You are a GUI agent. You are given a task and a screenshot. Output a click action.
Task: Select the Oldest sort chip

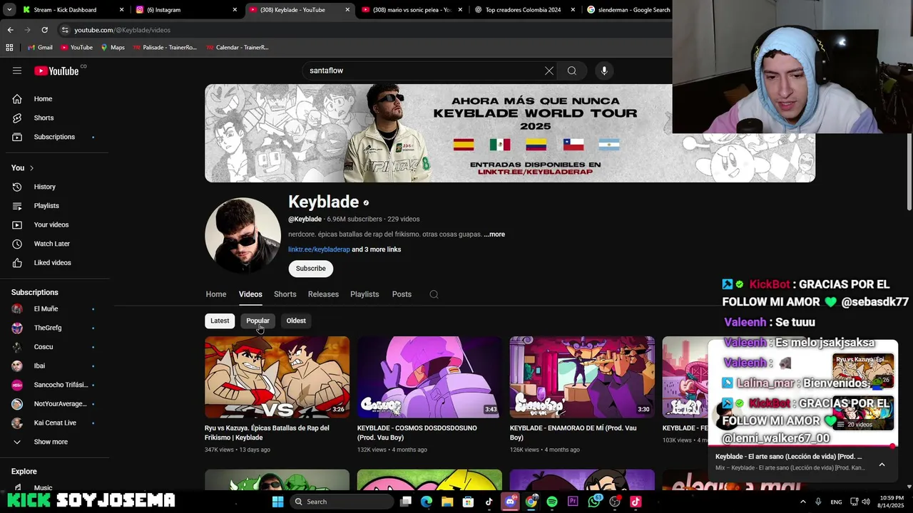point(296,321)
